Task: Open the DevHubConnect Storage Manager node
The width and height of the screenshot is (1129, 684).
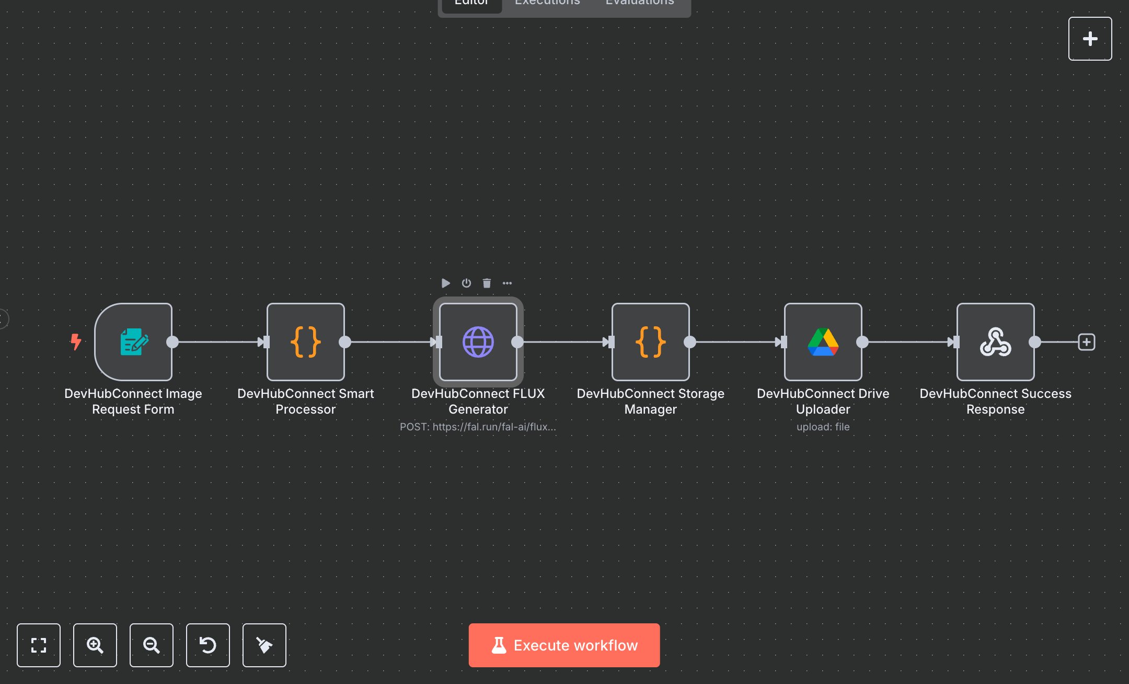Action: click(650, 343)
